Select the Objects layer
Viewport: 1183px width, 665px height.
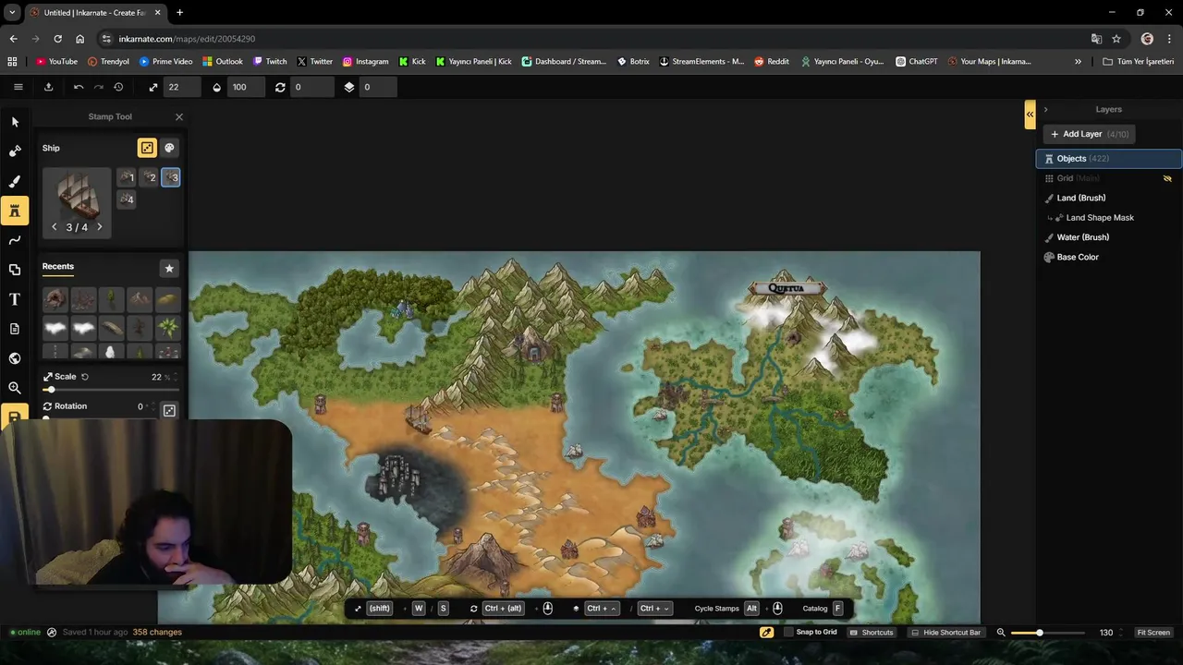[1108, 159]
